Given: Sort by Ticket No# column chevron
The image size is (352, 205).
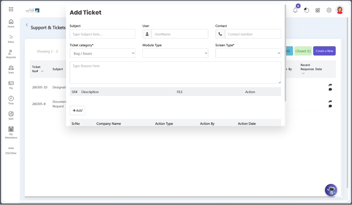Looking at the screenshot, I should click(x=42, y=71).
